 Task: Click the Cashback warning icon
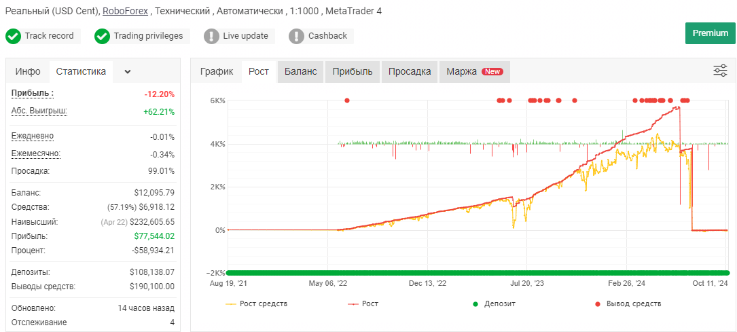point(297,36)
